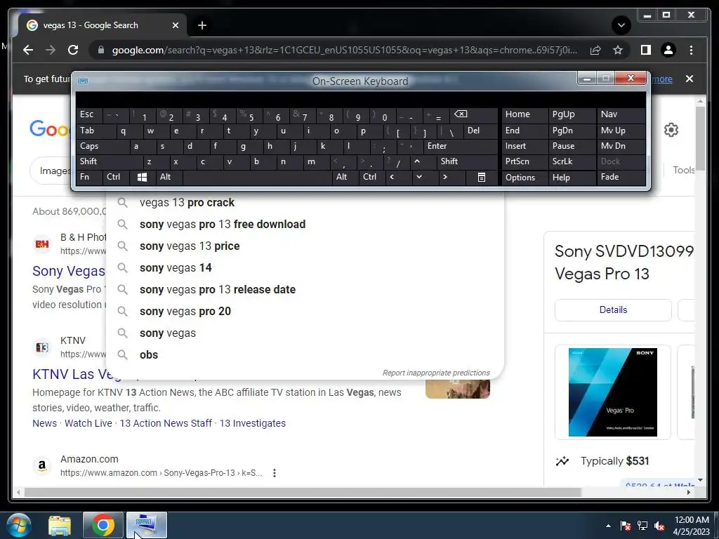Image resolution: width=719 pixels, height=539 pixels.
Task: Toggle the Nav key on the keyboard
Action: [x=621, y=114]
